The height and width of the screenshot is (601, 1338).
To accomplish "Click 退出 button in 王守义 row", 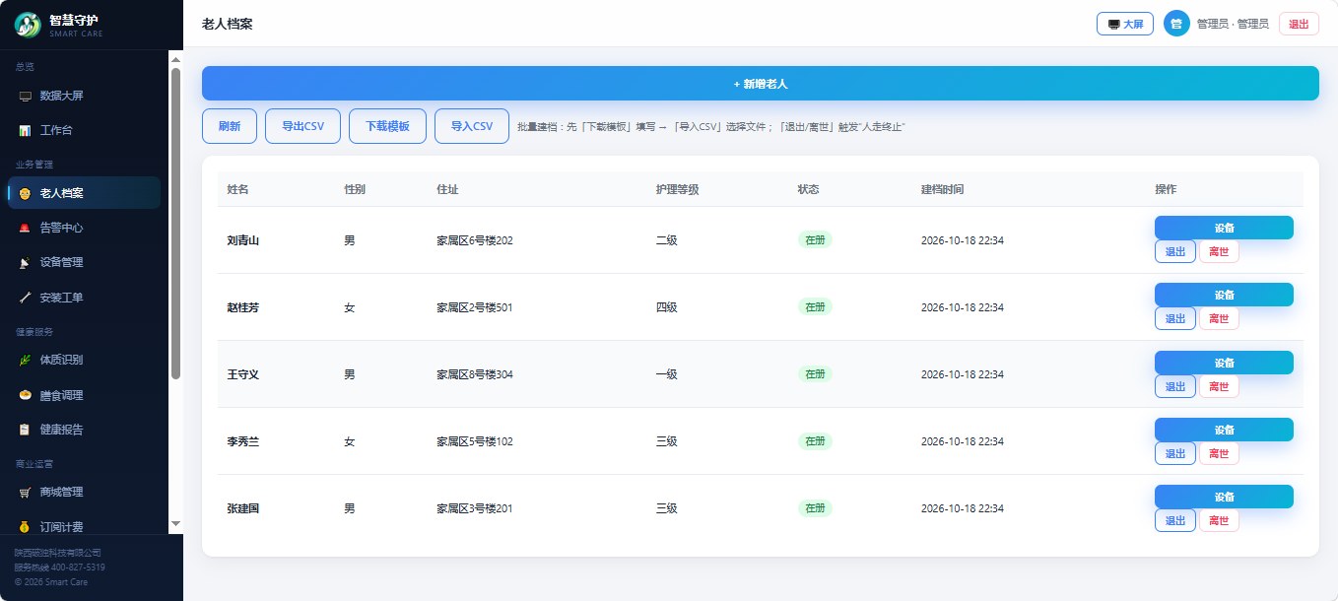I will click(1175, 386).
